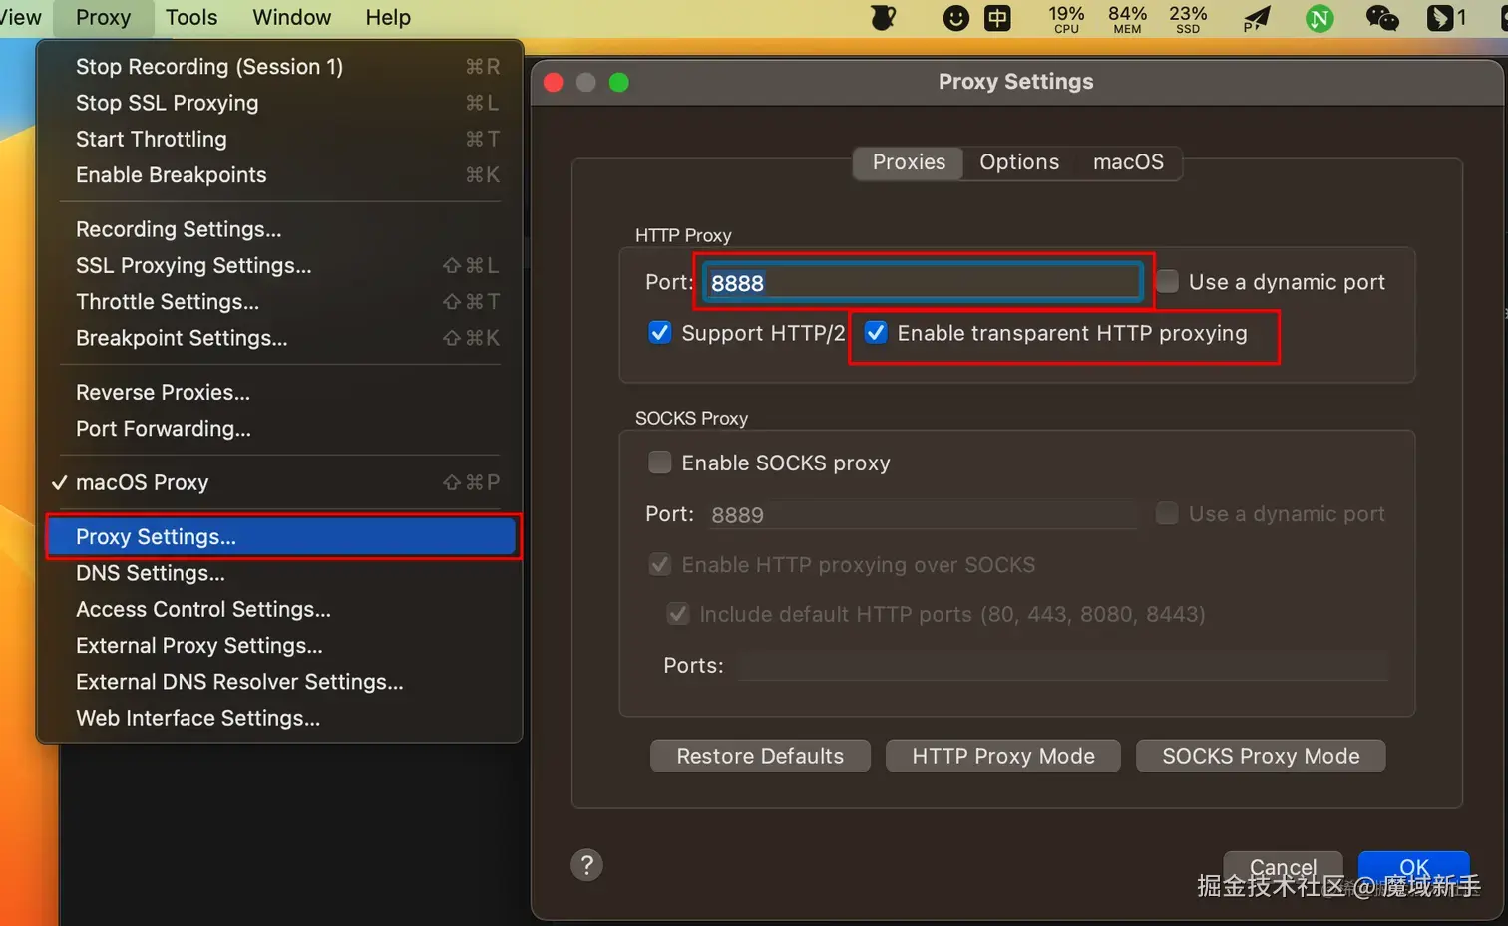Screen dimensions: 1508x926
Task: Click the HTTP Proxy Mode button
Action: 1003,756
